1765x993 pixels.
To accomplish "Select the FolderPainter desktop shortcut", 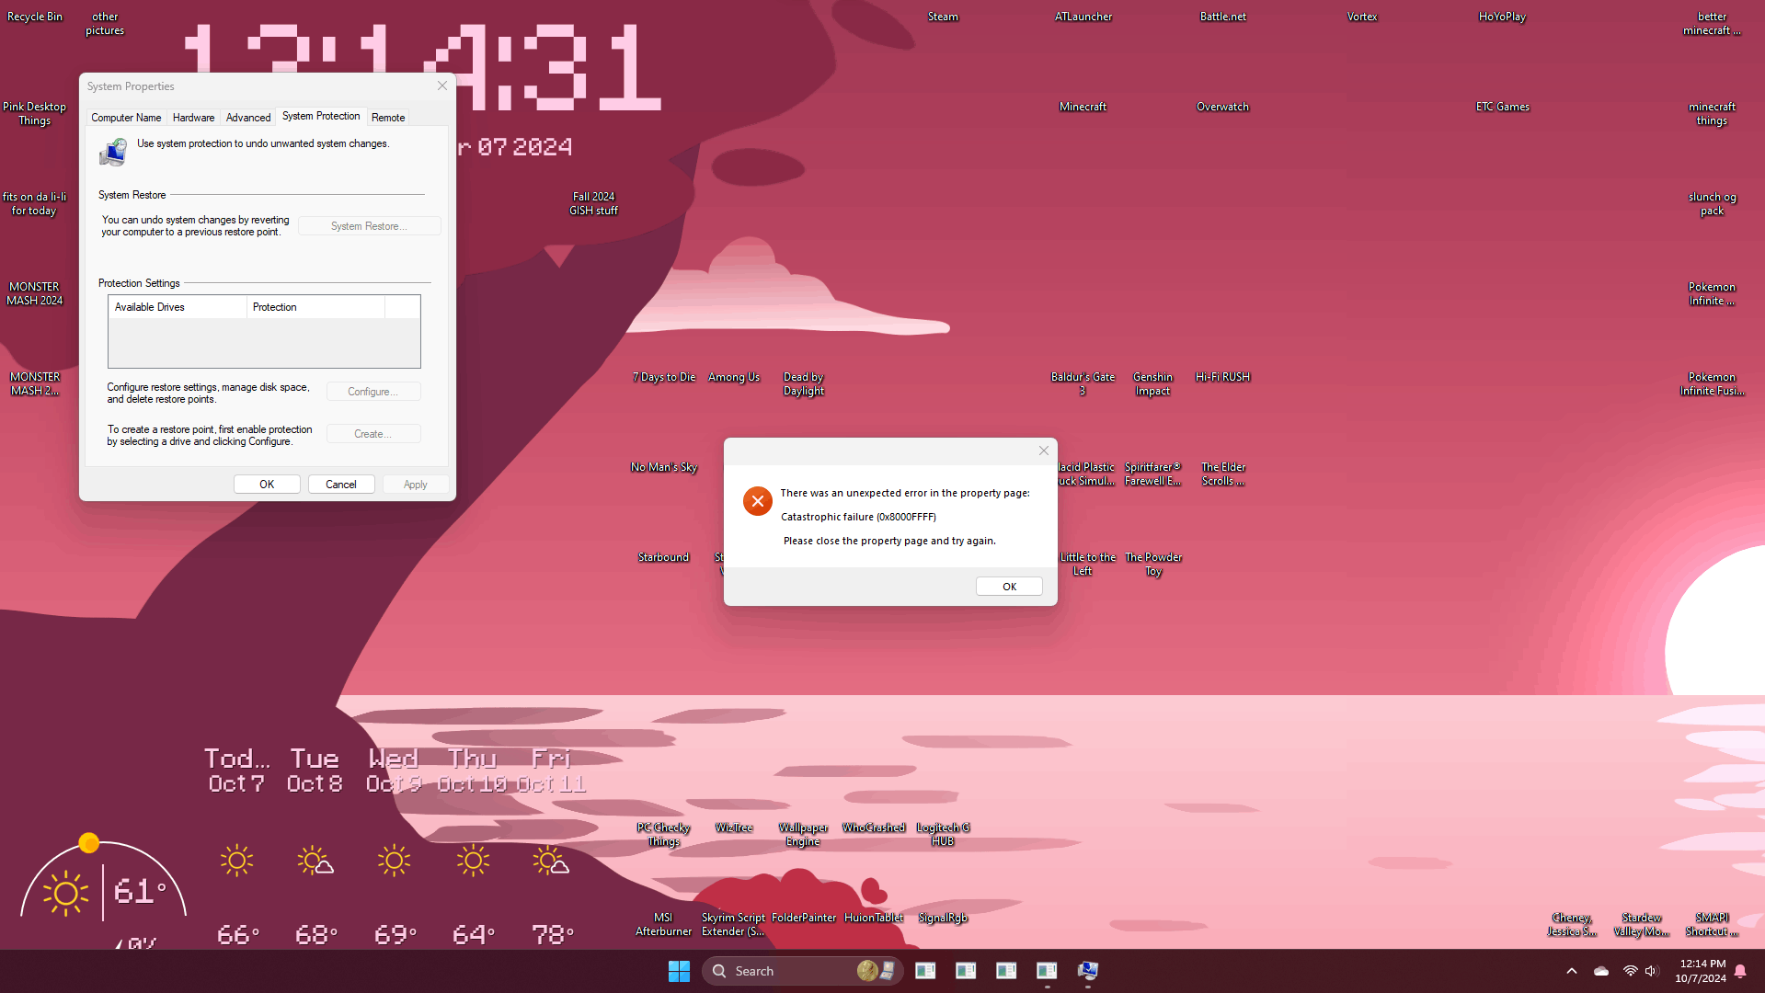I will (804, 918).
